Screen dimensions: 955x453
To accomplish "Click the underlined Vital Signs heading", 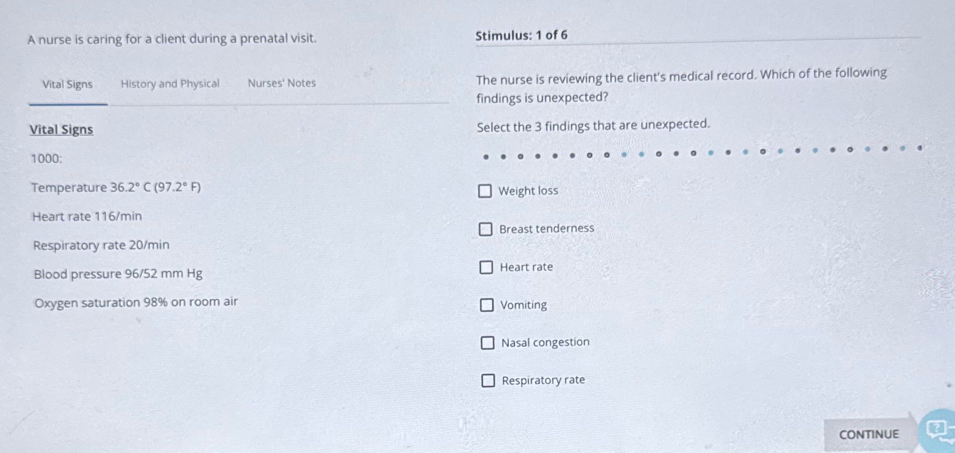I will pos(62,130).
